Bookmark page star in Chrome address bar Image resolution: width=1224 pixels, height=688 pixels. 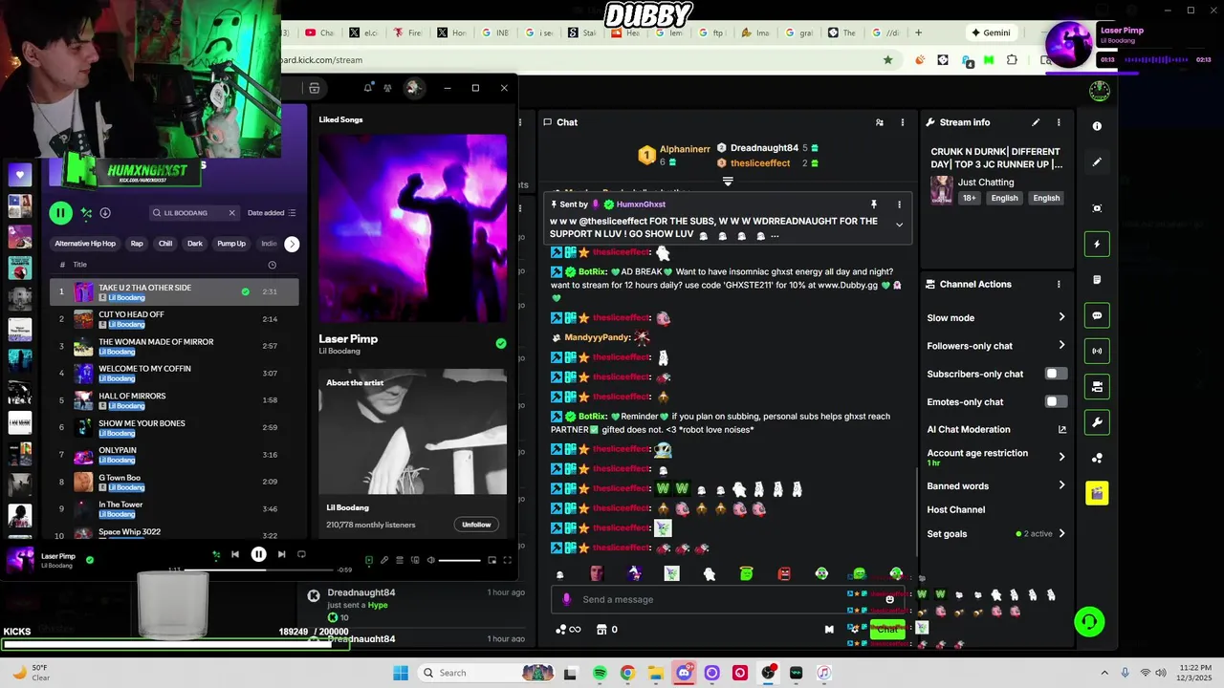click(x=888, y=59)
